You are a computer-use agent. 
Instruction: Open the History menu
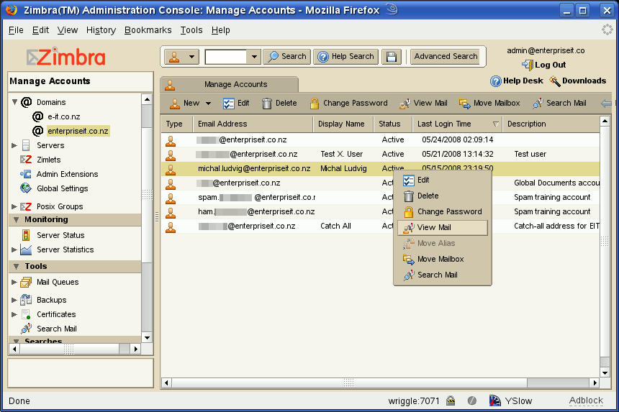[101, 30]
